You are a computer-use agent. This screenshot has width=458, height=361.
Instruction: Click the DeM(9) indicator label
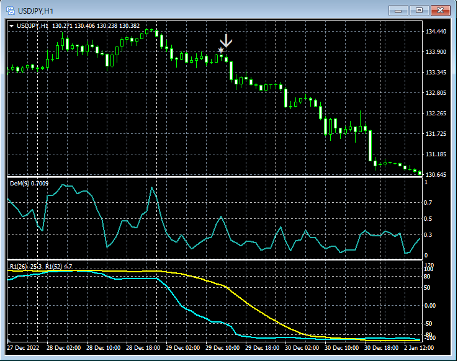(x=29, y=184)
